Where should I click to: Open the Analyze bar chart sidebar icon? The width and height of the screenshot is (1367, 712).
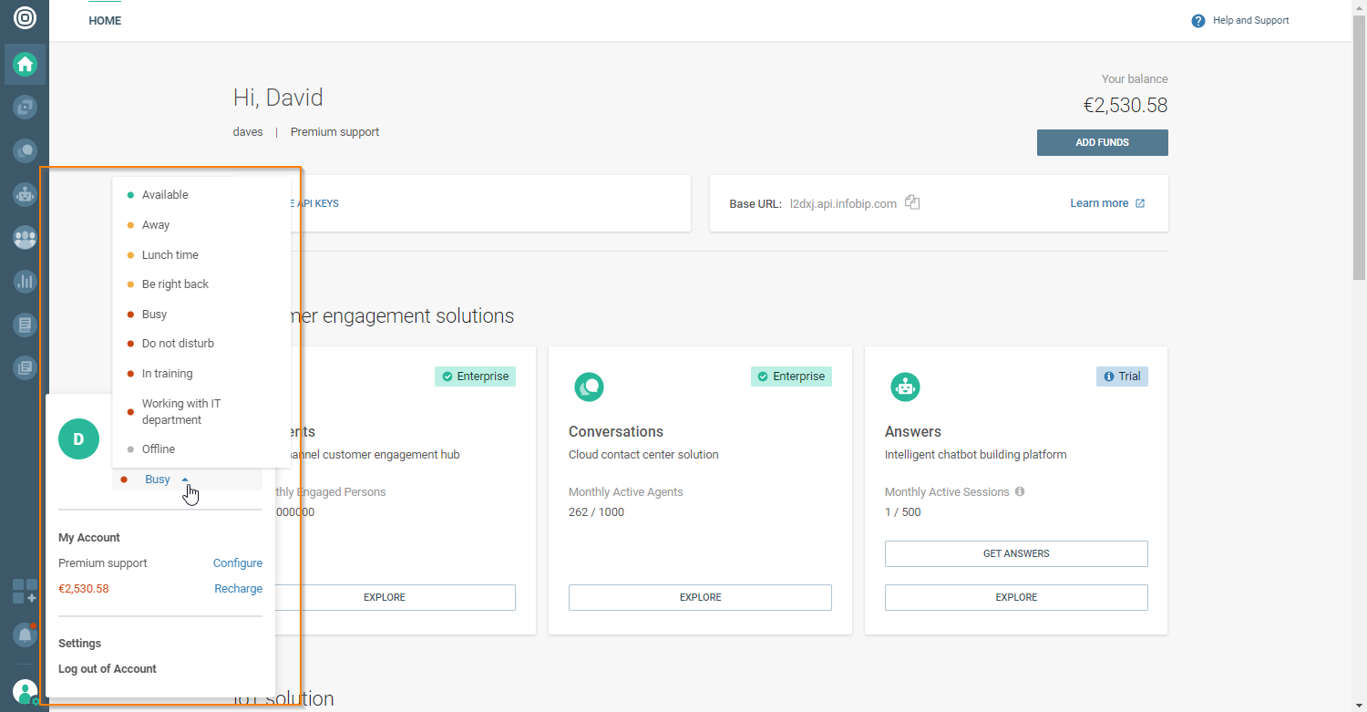(25, 282)
